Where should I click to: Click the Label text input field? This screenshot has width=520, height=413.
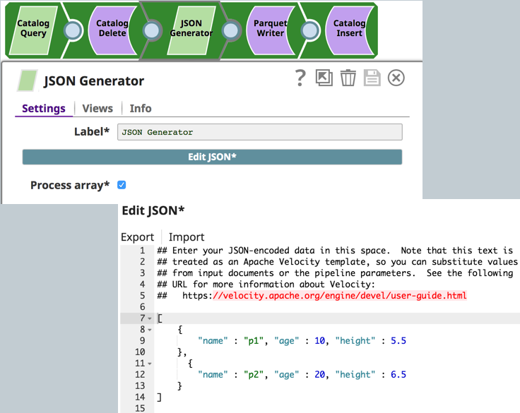pos(259,132)
